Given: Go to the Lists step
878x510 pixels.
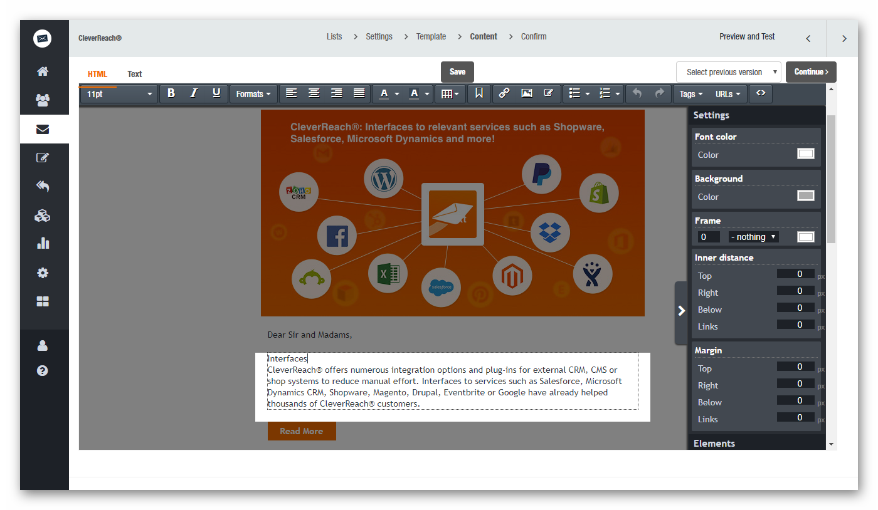Looking at the screenshot, I should click(334, 36).
